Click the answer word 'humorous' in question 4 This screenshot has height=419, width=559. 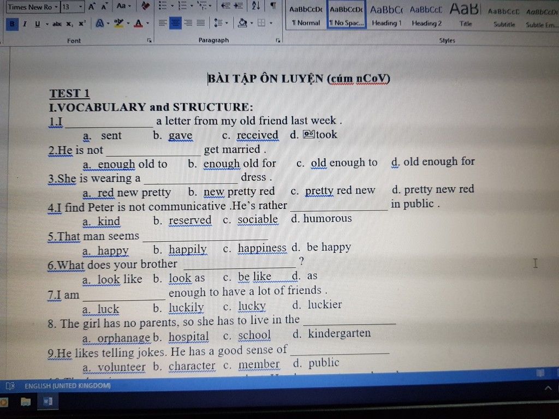pyautogui.click(x=328, y=218)
